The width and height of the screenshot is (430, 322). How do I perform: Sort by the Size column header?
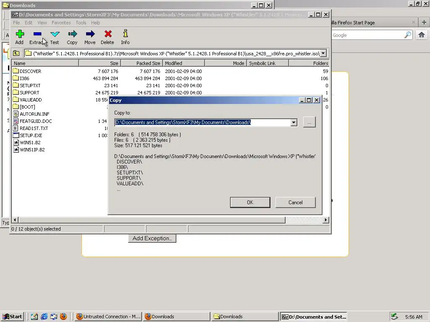tap(100, 63)
